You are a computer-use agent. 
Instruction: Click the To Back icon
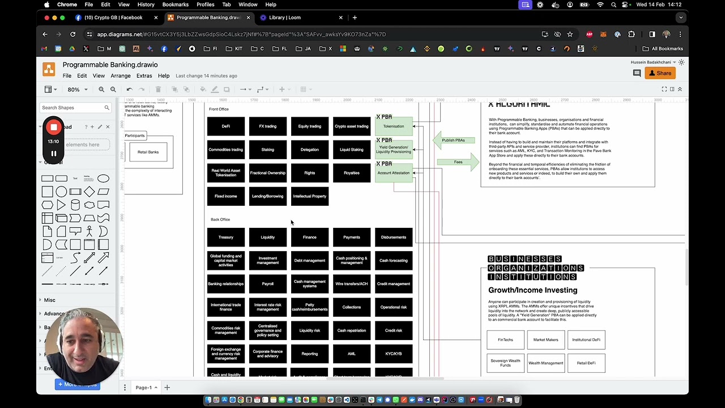pos(186,90)
